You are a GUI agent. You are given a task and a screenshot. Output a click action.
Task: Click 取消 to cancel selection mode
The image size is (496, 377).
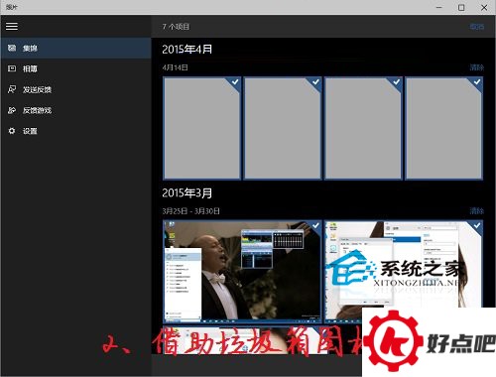[477, 27]
